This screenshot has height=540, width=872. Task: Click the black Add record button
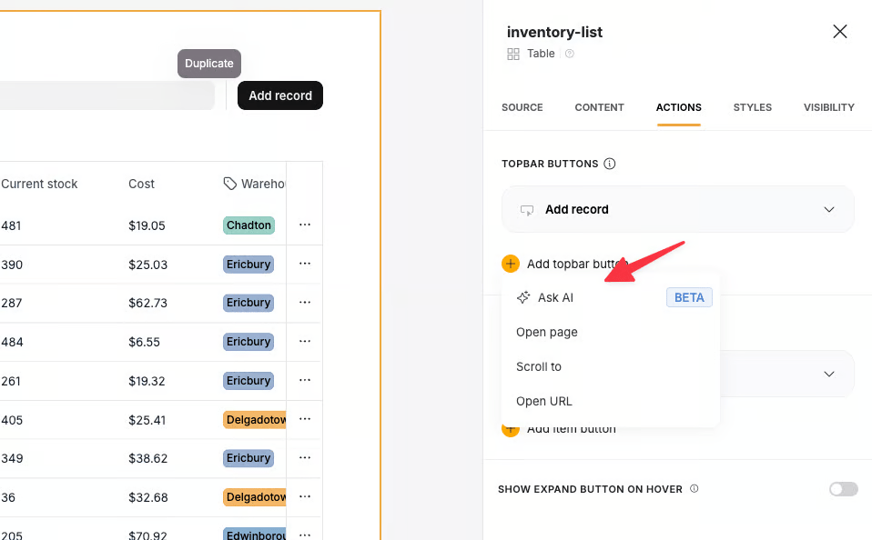coord(280,95)
